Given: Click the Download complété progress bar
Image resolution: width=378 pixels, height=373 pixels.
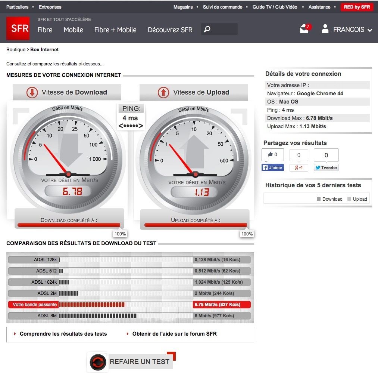Looking at the screenshot, I should click(69, 225).
